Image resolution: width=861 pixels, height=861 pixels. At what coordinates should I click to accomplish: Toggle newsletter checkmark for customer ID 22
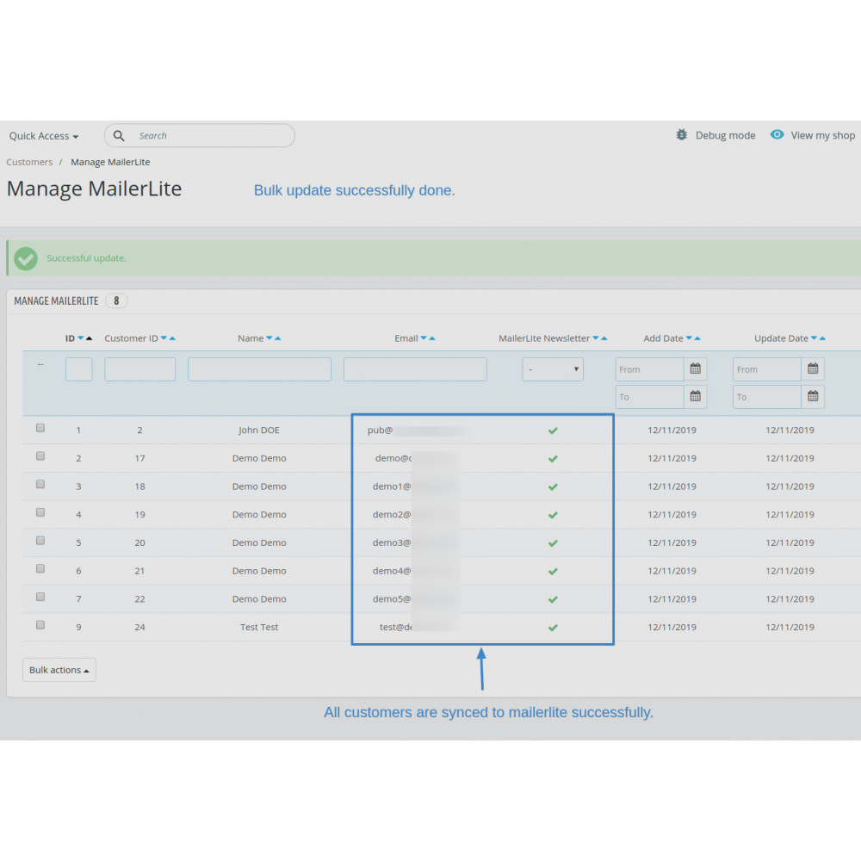[553, 599]
